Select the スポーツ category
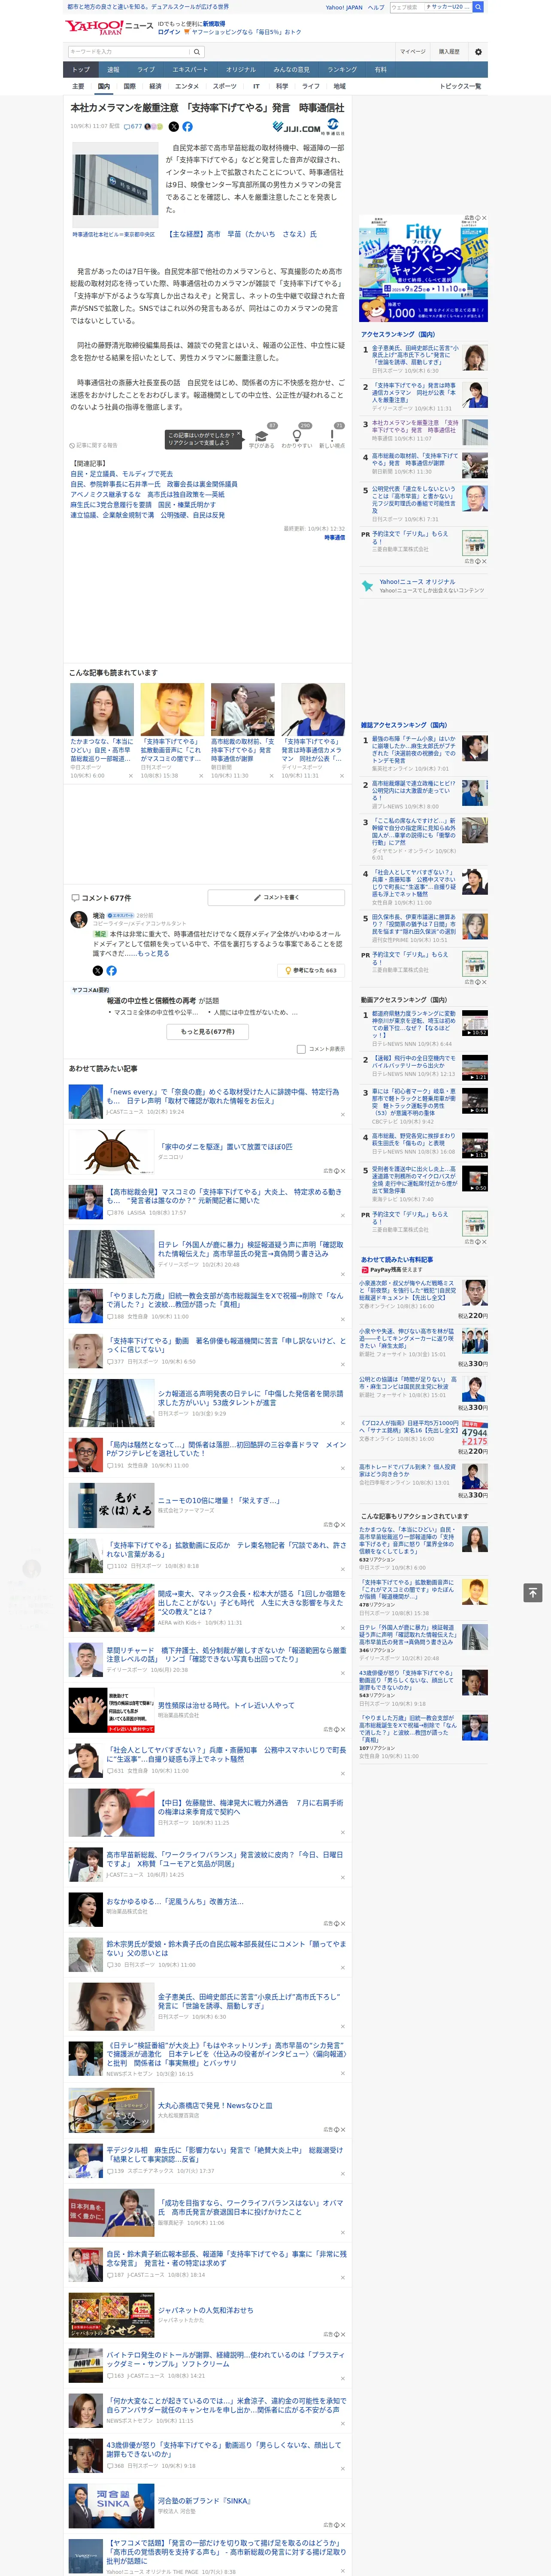This screenshot has height=2576, width=551. pos(225,86)
